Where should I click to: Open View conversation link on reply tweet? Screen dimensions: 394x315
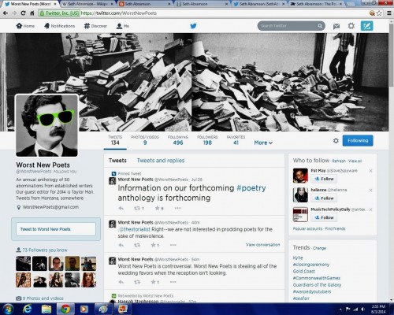pyautogui.click(x=262, y=245)
